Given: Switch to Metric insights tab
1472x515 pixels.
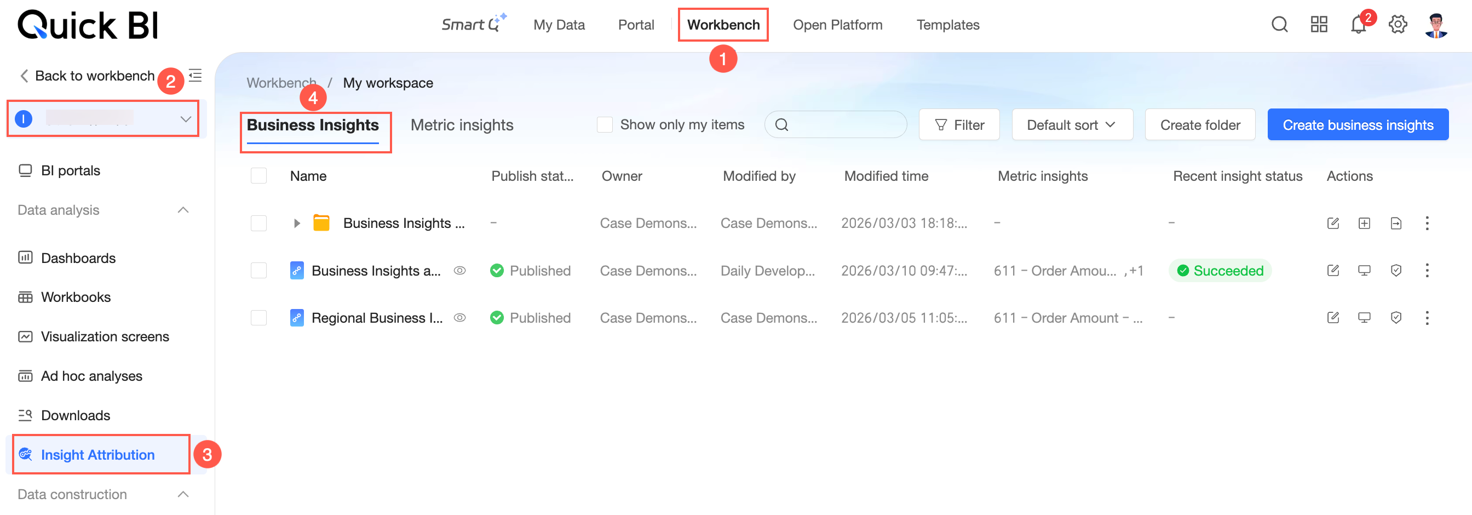Looking at the screenshot, I should 462,124.
